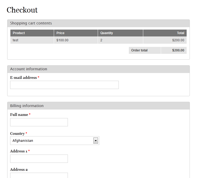Click the Total column header

coord(165,33)
